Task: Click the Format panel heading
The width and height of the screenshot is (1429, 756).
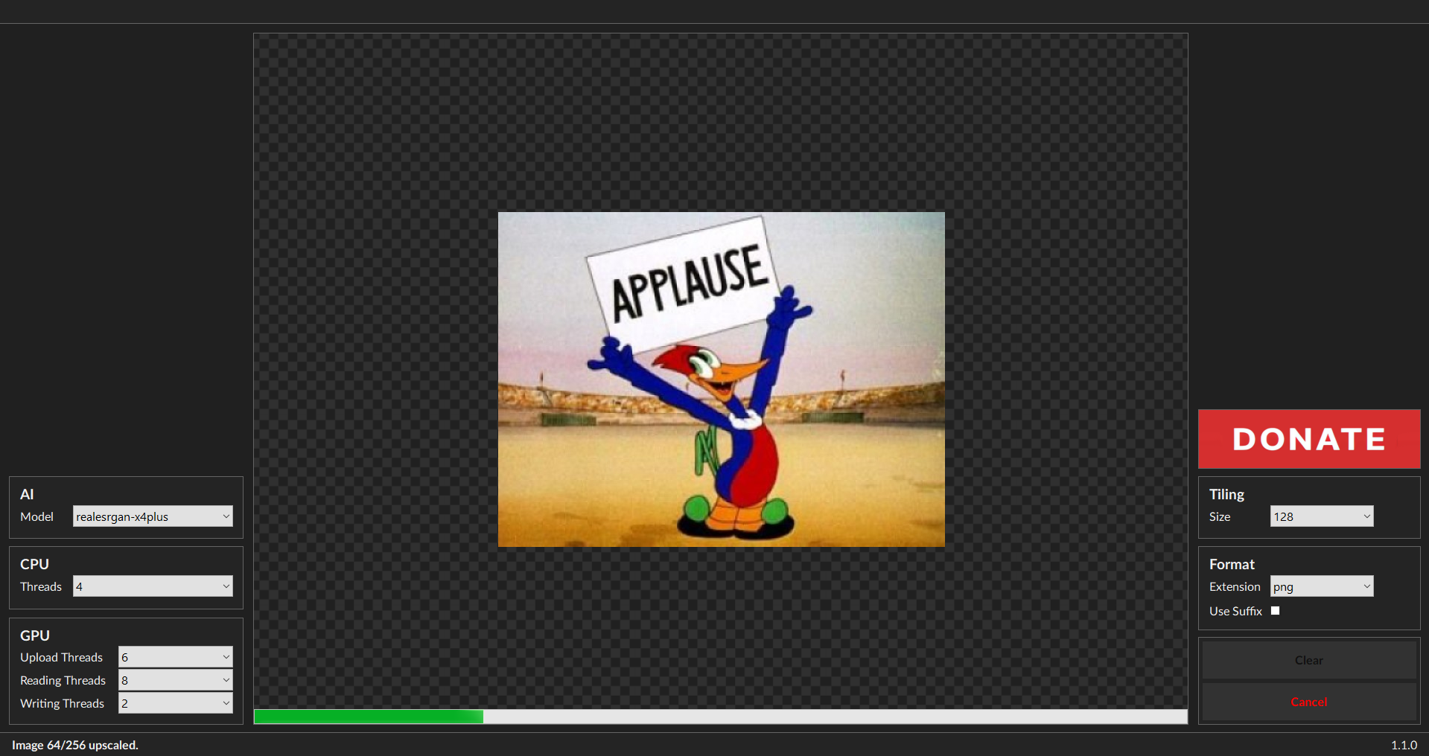Action: pos(1232,564)
